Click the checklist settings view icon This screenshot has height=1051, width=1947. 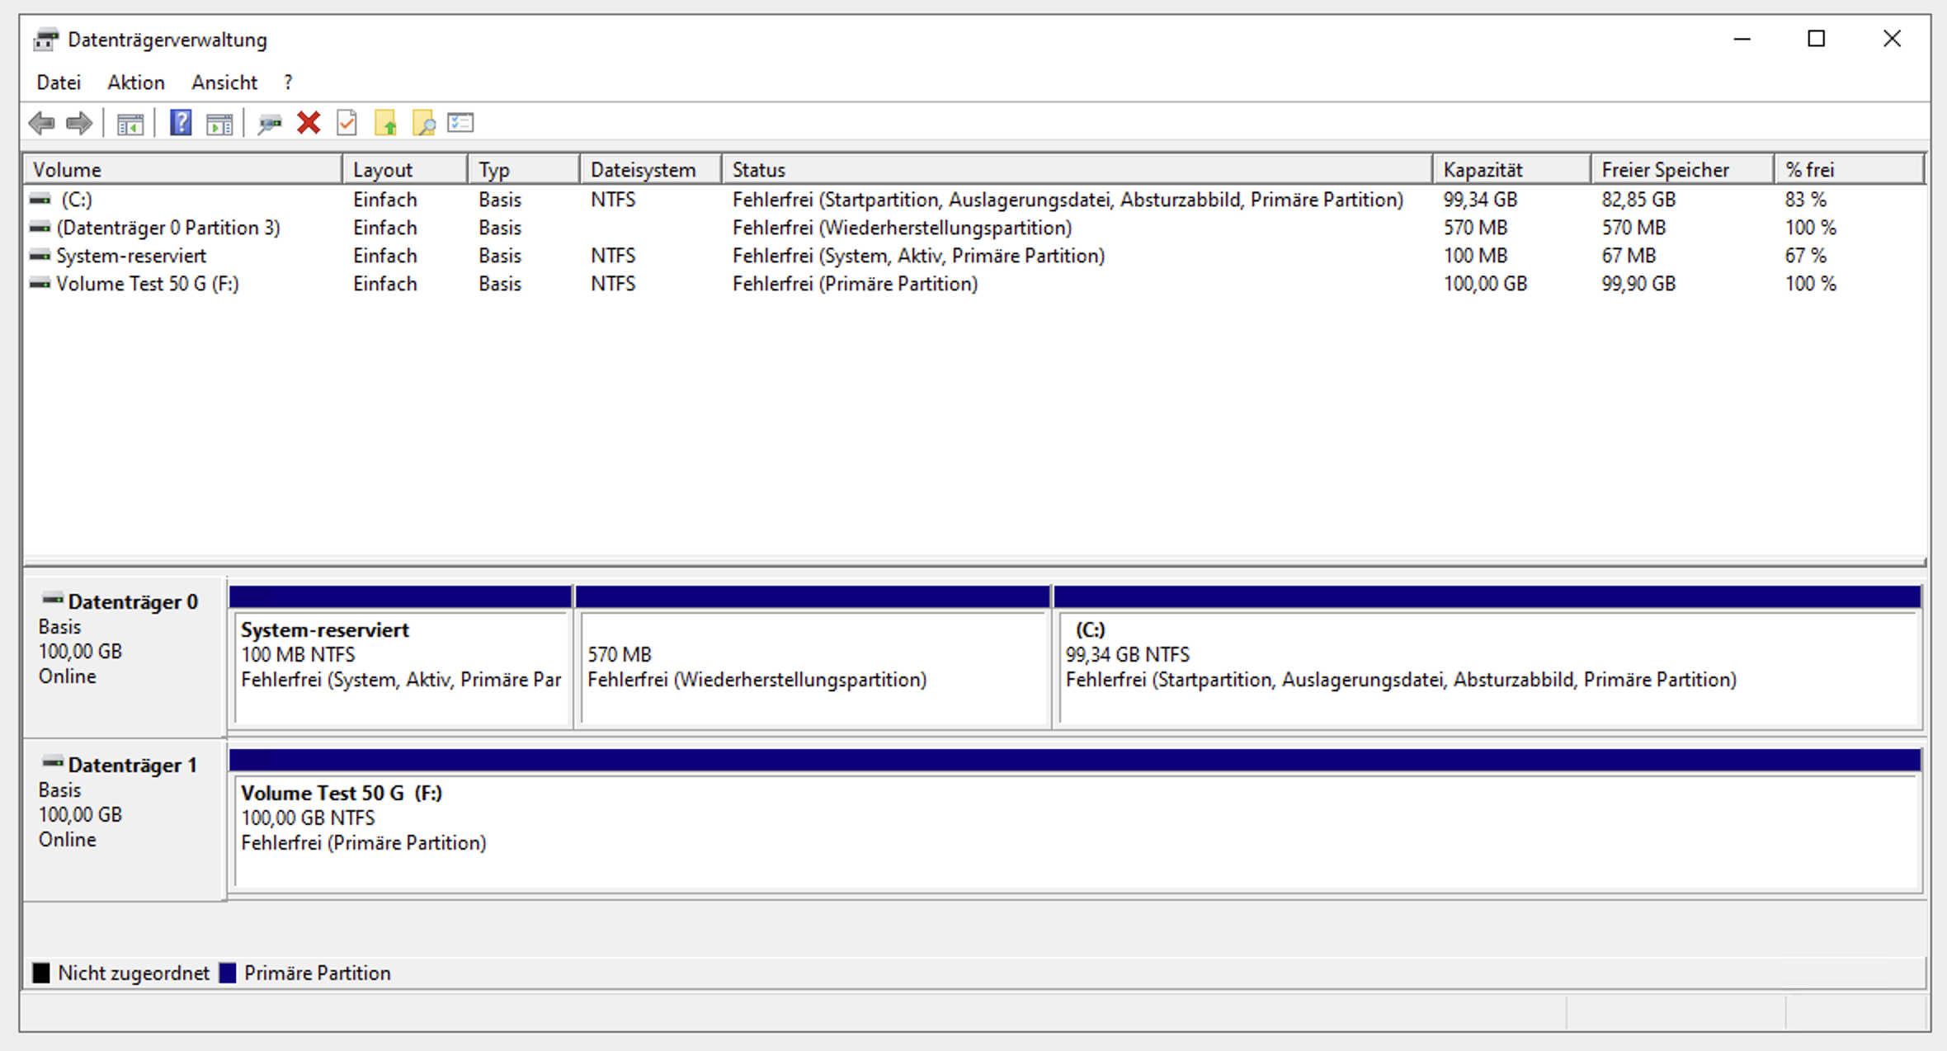tap(460, 124)
